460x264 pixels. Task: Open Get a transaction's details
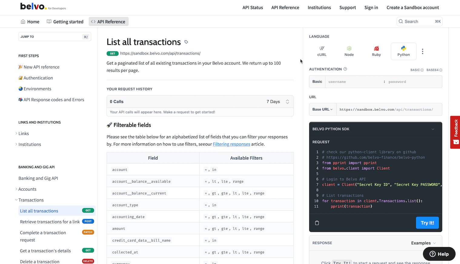57,251
